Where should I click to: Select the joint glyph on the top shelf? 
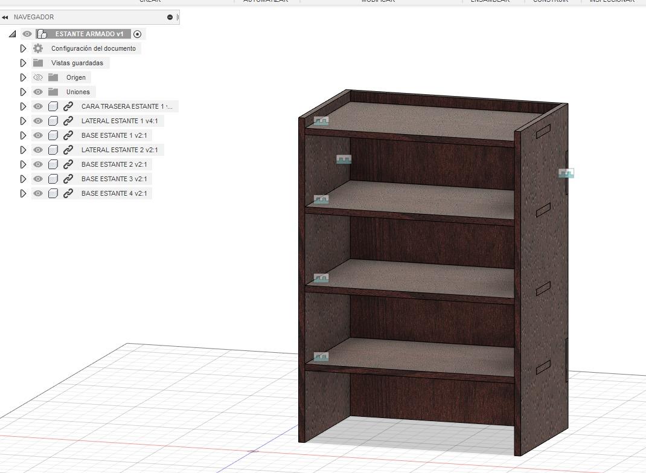(x=321, y=121)
